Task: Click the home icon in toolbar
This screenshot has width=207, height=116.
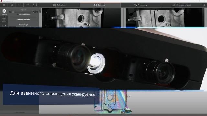Action: [x=12, y=5]
